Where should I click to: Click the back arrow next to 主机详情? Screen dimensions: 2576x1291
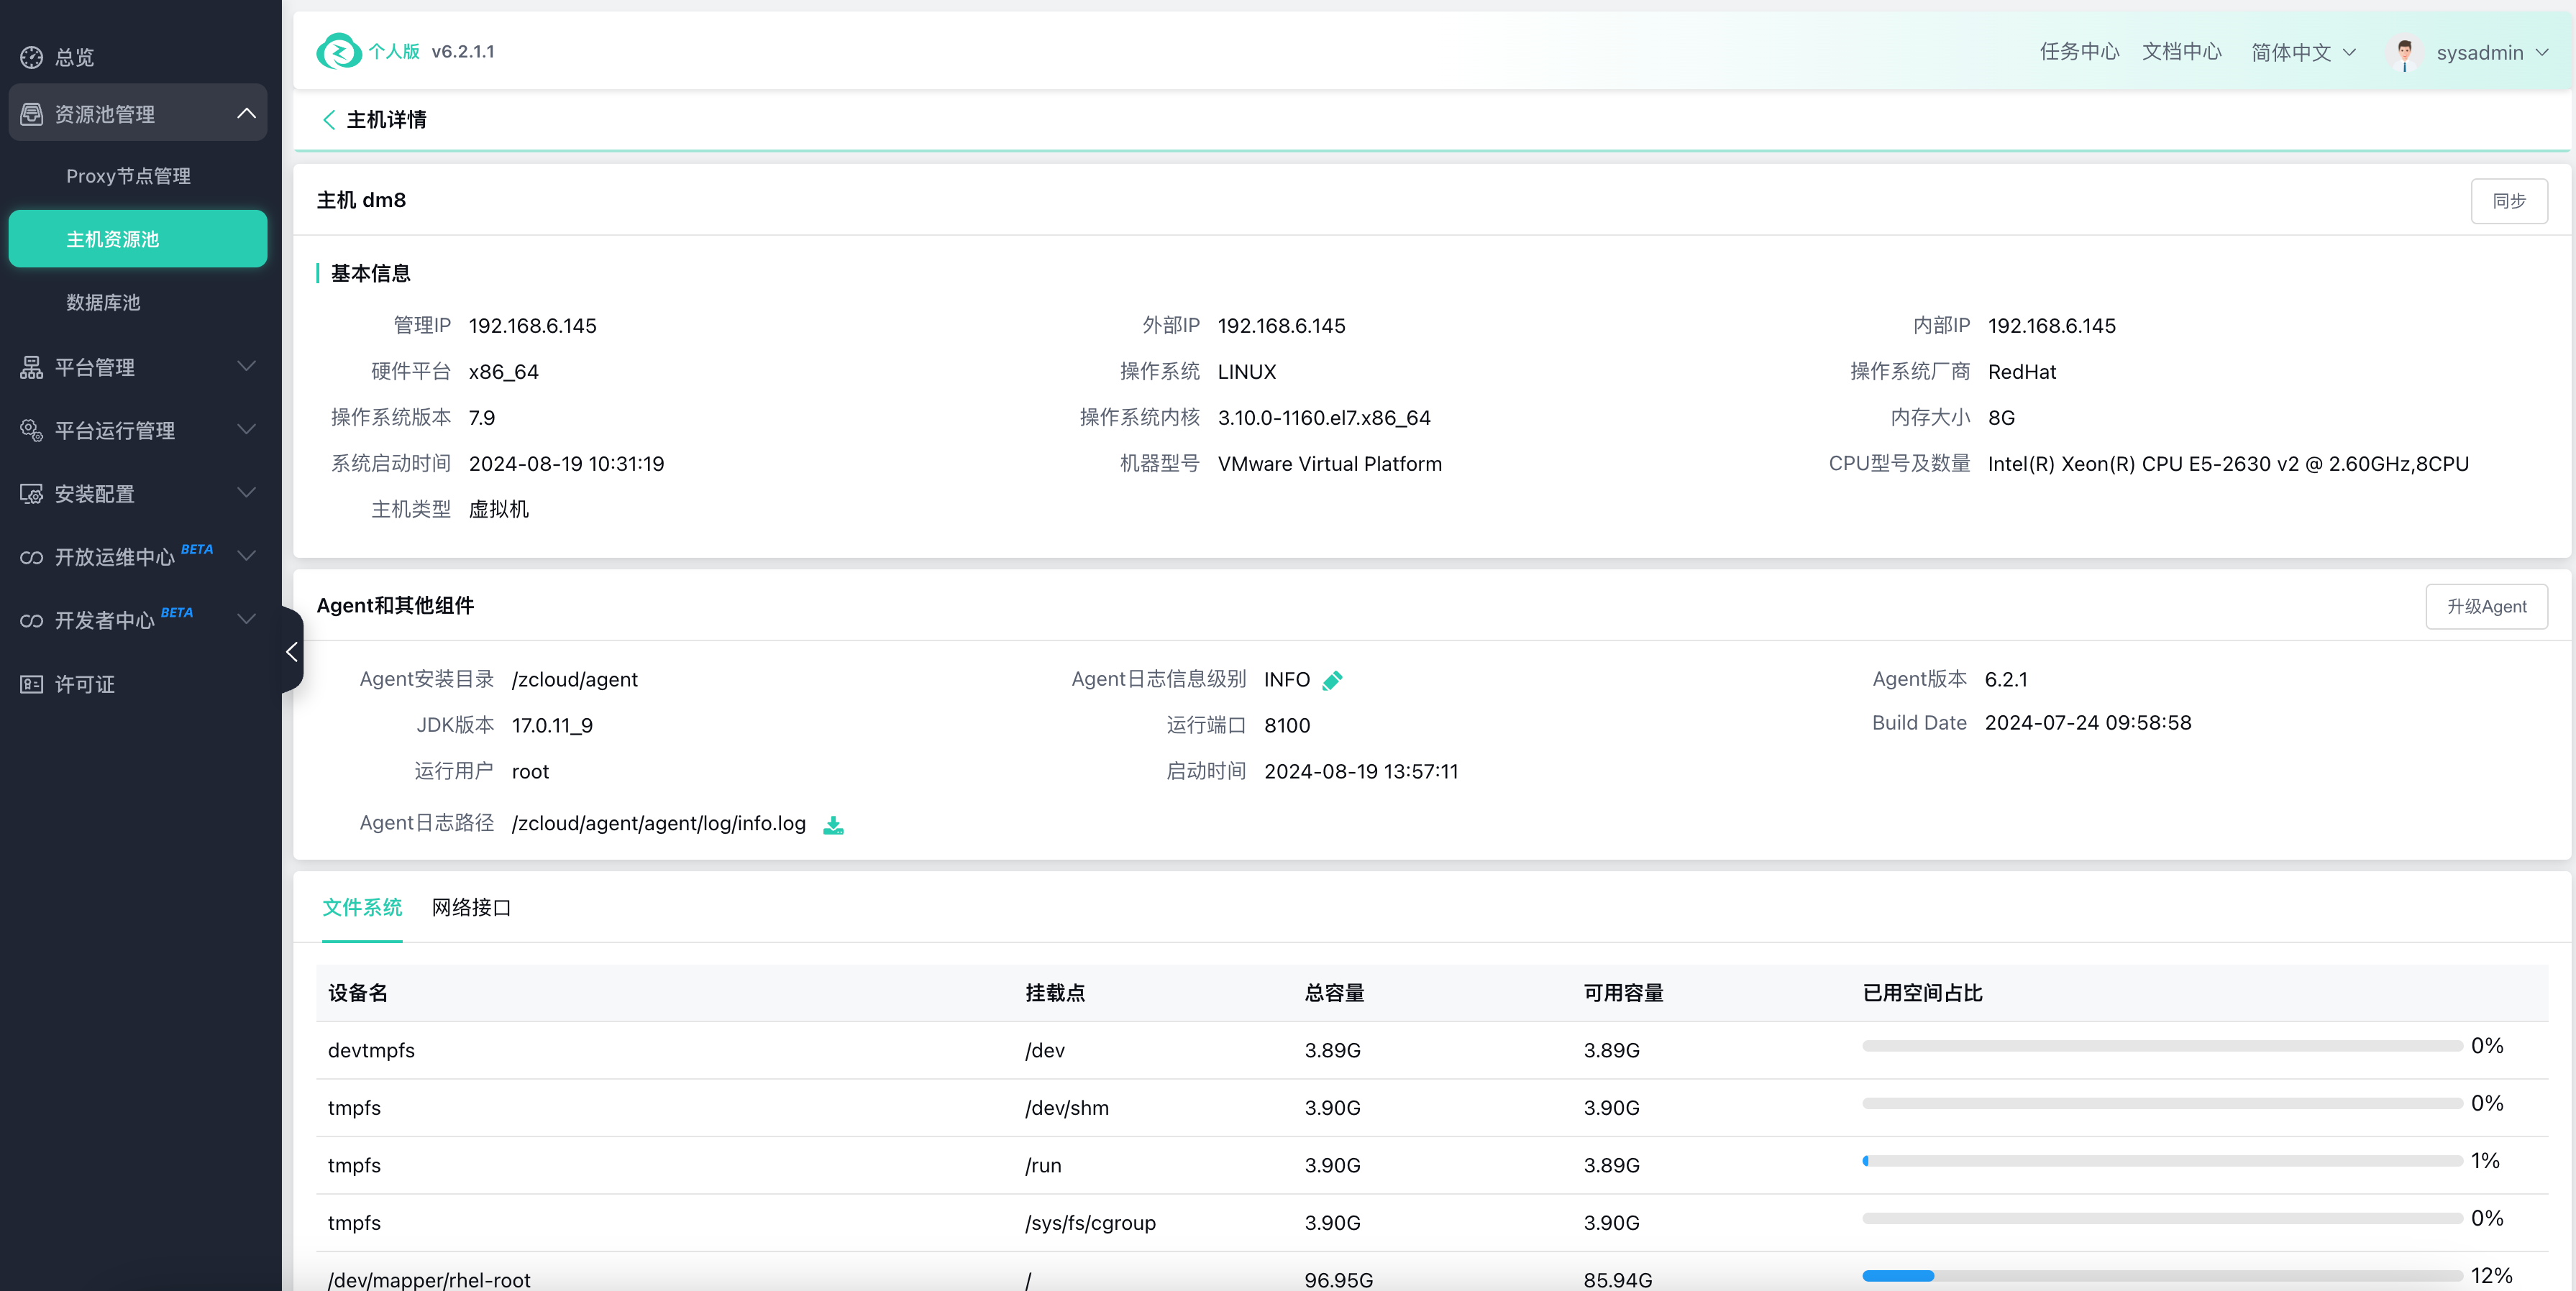coord(328,120)
